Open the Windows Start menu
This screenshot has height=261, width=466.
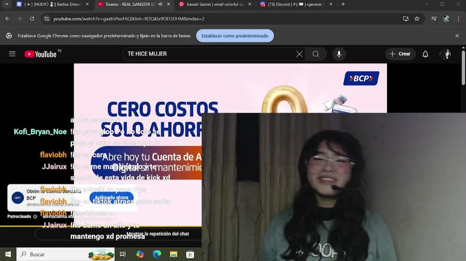pyautogui.click(x=8, y=254)
